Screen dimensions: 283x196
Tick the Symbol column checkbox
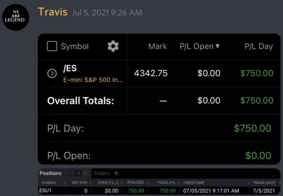(x=52, y=46)
